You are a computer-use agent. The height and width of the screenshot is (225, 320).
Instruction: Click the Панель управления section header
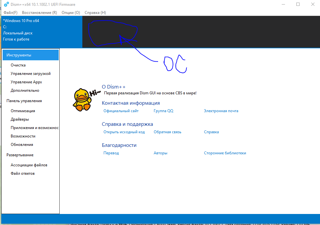pos(24,101)
